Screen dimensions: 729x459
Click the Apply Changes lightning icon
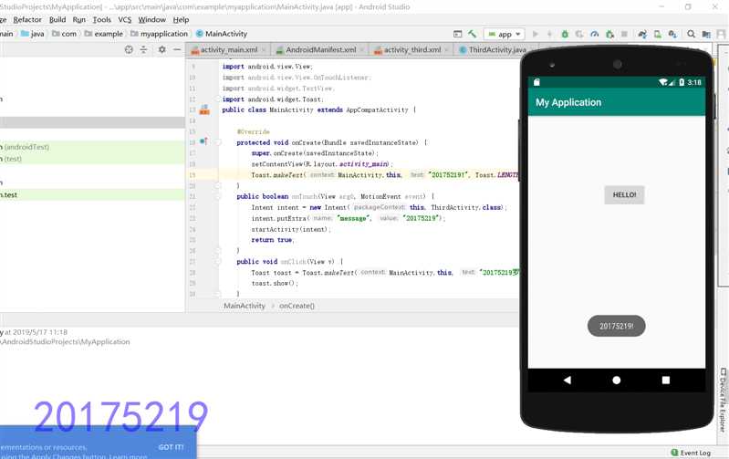[x=549, y=34]
